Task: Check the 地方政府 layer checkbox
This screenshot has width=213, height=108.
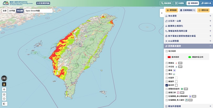Action: [x=167, y=51]
